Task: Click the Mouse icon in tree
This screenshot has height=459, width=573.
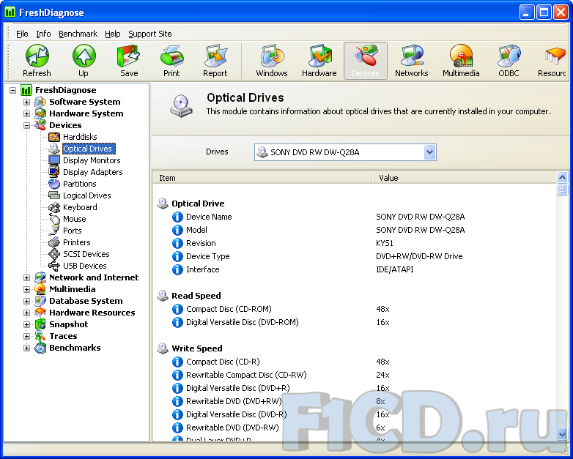Action: tap(54, 219)
